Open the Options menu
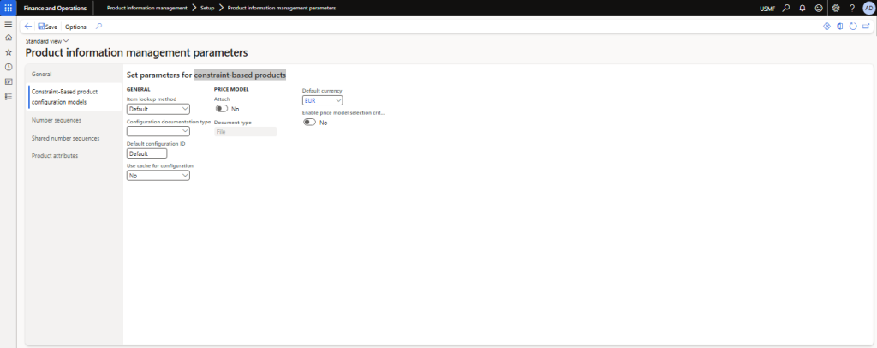877x348 pixels. pyautogui.click(x=75, y=27)
